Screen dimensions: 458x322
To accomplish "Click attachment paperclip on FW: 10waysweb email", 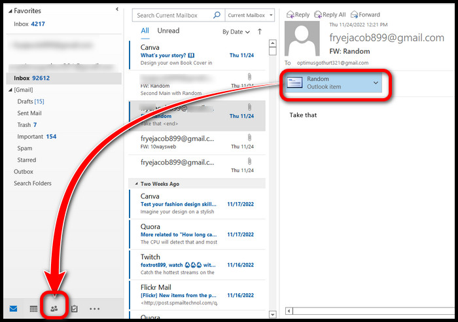I will (x=249, y=137).
